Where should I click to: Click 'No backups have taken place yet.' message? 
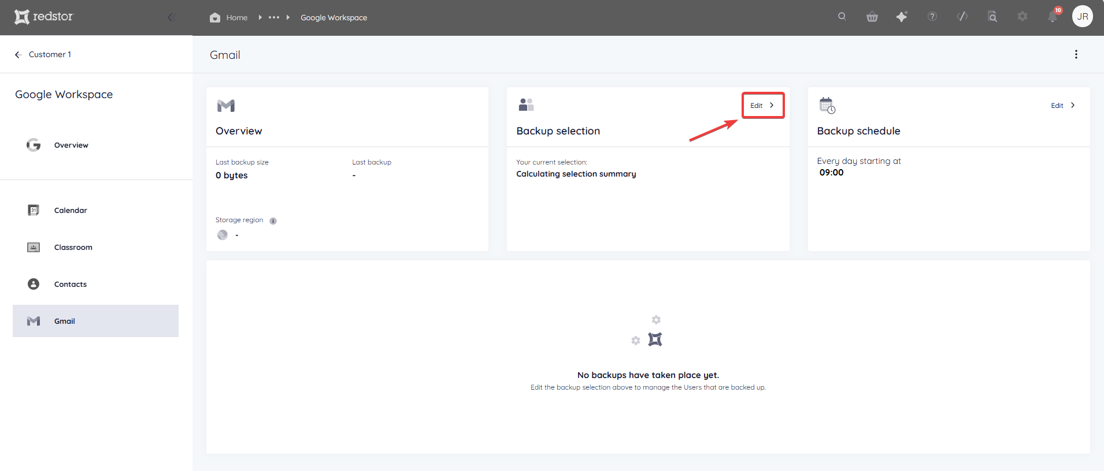(x=648, y=375)
